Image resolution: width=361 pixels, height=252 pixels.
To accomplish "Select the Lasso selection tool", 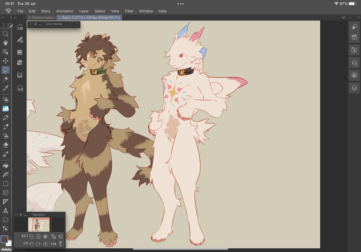I will [5, 70].
